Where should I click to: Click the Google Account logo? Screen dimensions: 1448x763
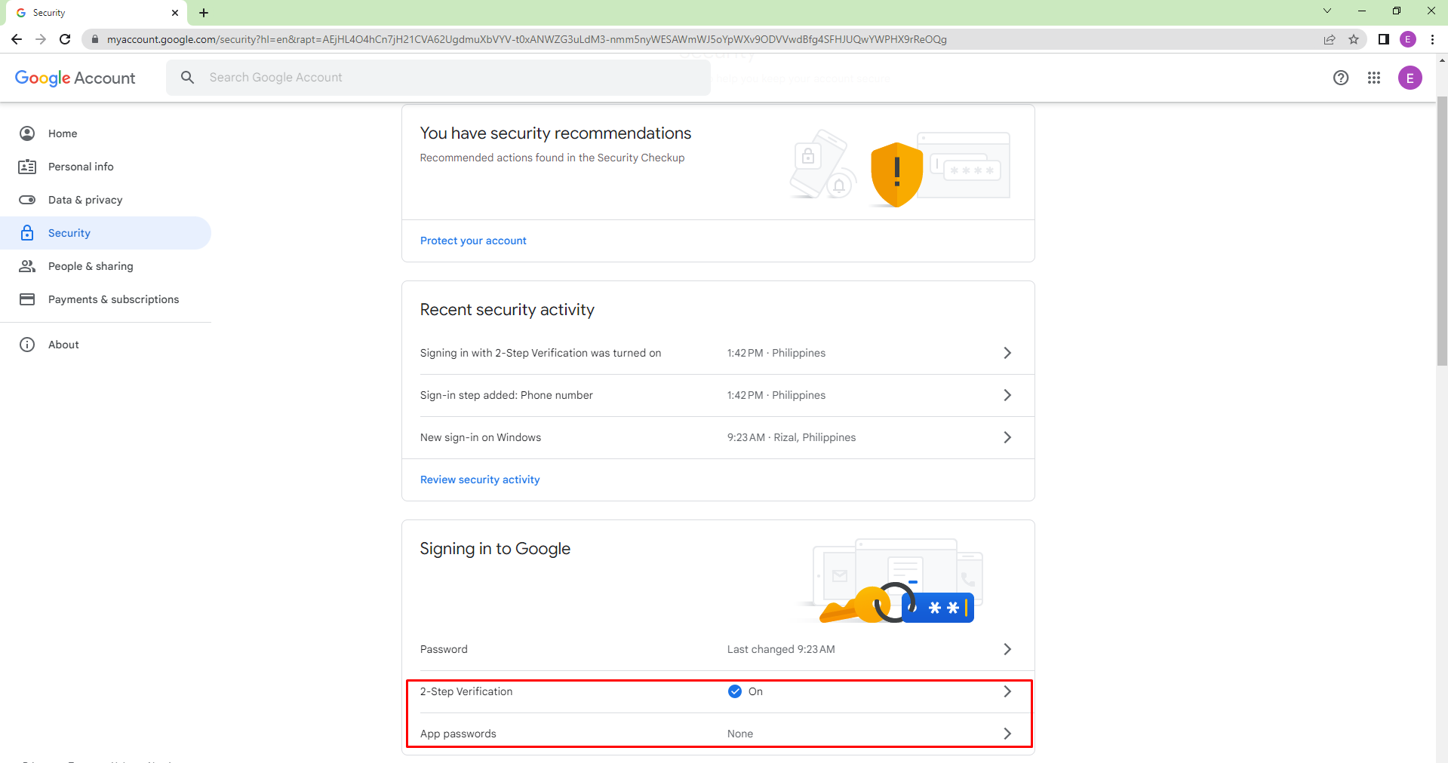tap(75, 78)
